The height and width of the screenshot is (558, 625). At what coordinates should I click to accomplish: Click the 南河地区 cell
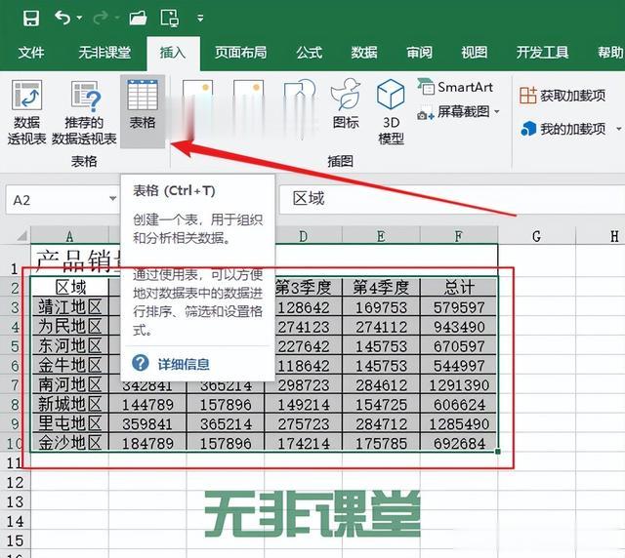click(x=69, y=384)
